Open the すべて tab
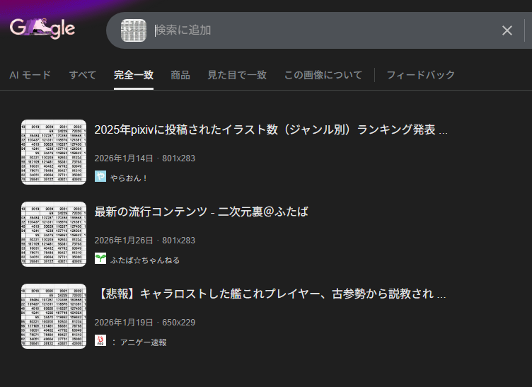This screenshot has width=532, height=387. (x=83, y=75)
